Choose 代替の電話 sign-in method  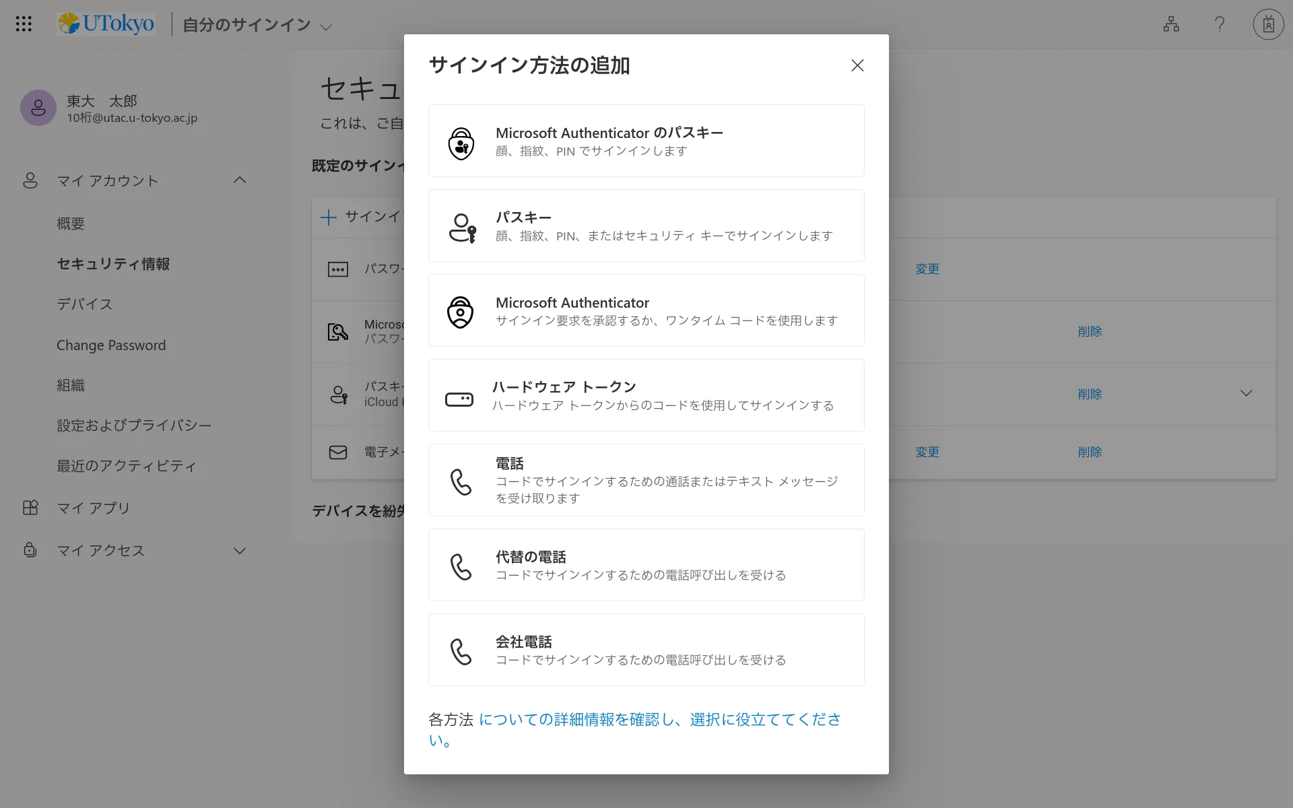[646, 565]
